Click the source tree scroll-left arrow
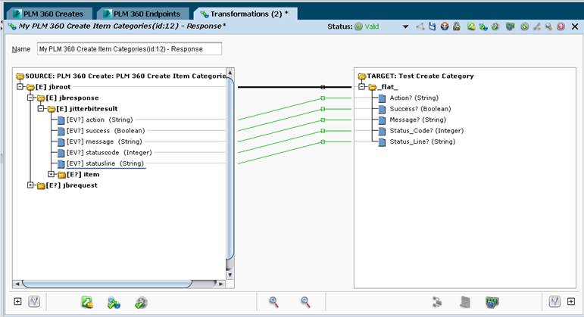The height and width of the screenshot is (317, 584). click(17, 284)
